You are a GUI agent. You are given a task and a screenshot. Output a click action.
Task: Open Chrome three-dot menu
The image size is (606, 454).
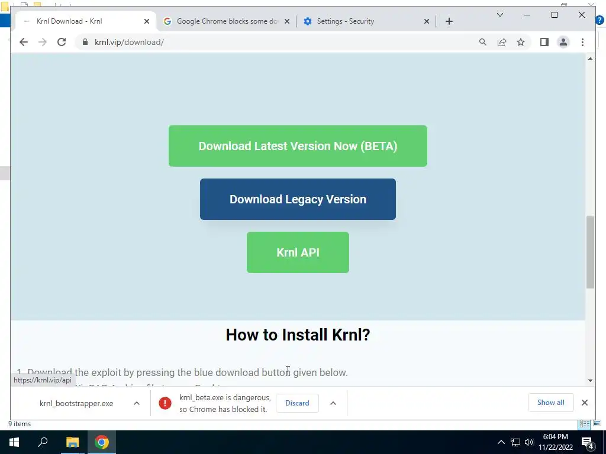[582, 42]
